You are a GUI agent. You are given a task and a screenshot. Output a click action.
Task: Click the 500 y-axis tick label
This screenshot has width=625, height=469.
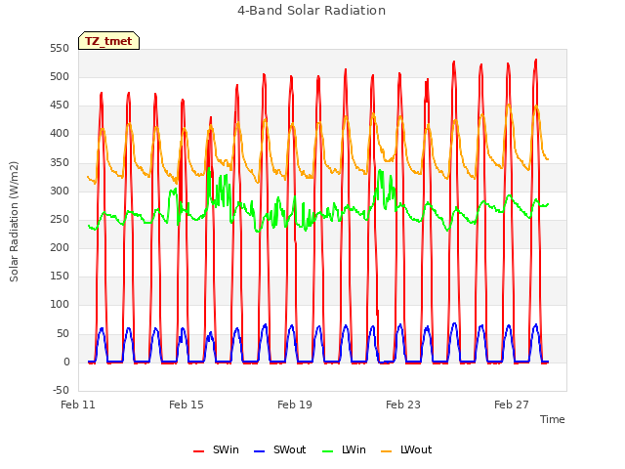tap(60, 77)
